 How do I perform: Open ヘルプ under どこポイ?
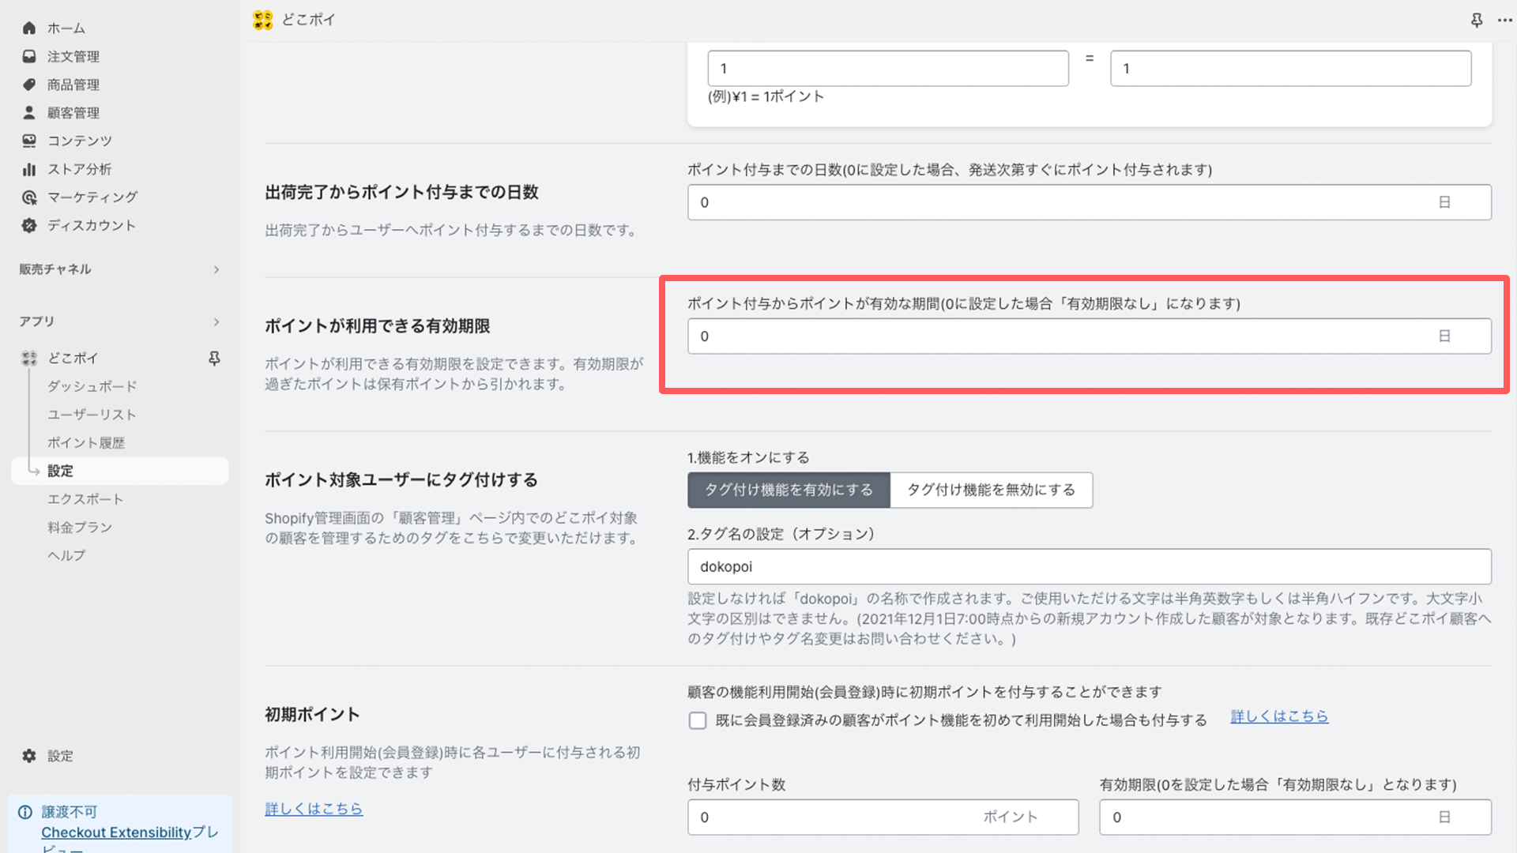[x=66, y=555]
